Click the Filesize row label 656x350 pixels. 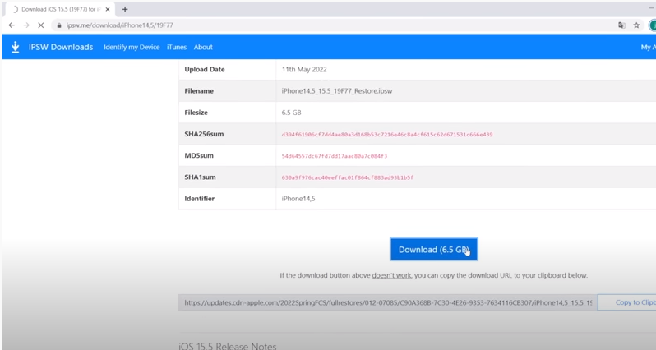click(196, 113)
